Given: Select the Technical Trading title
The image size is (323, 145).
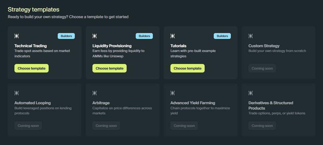Looking at the screenshot, I should coord(31,46).
